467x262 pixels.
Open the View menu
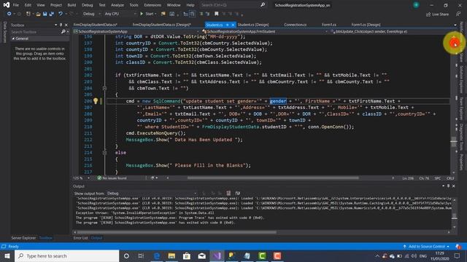[41, 5]
